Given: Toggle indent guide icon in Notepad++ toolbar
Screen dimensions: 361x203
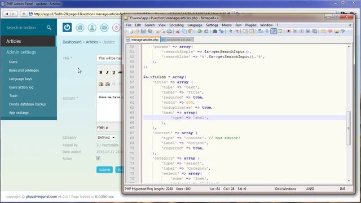Looking at the screenshot, I should coord(274,31).
